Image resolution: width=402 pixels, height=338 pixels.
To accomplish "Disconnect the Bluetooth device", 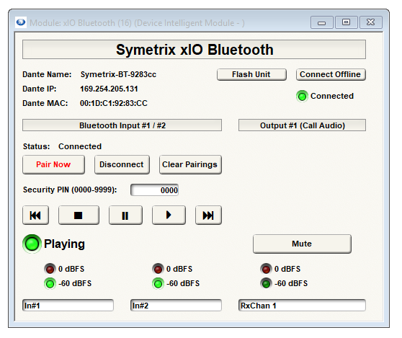I will click(x=122, y=164).
